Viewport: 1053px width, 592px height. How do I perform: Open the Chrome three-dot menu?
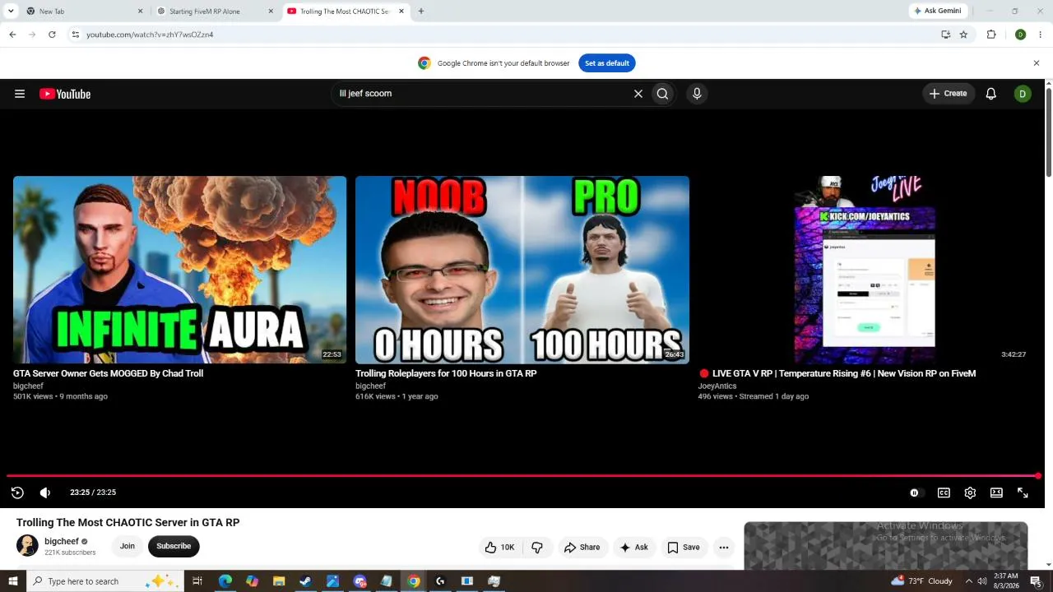pyautogui.click(x=1041, y=35)
